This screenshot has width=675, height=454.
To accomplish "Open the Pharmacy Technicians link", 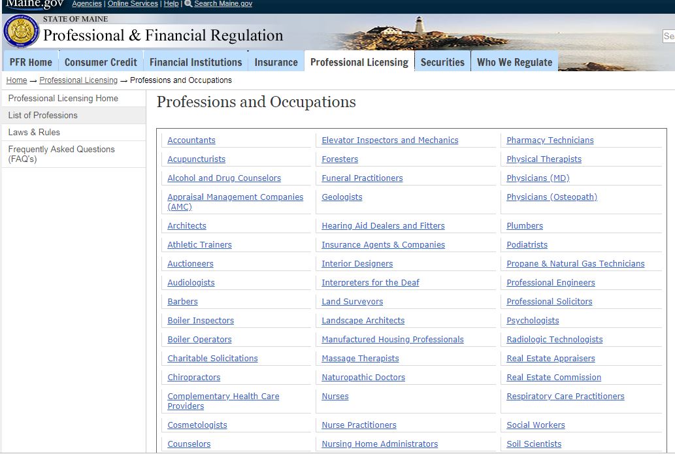I will pos(550,140).
